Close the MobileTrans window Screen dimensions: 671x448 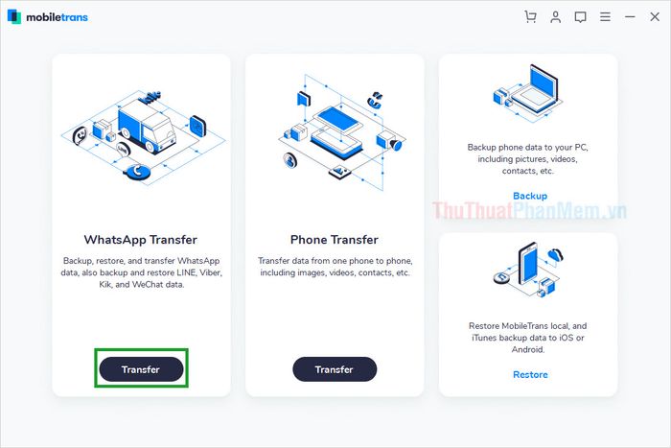[x=655, y=17]
